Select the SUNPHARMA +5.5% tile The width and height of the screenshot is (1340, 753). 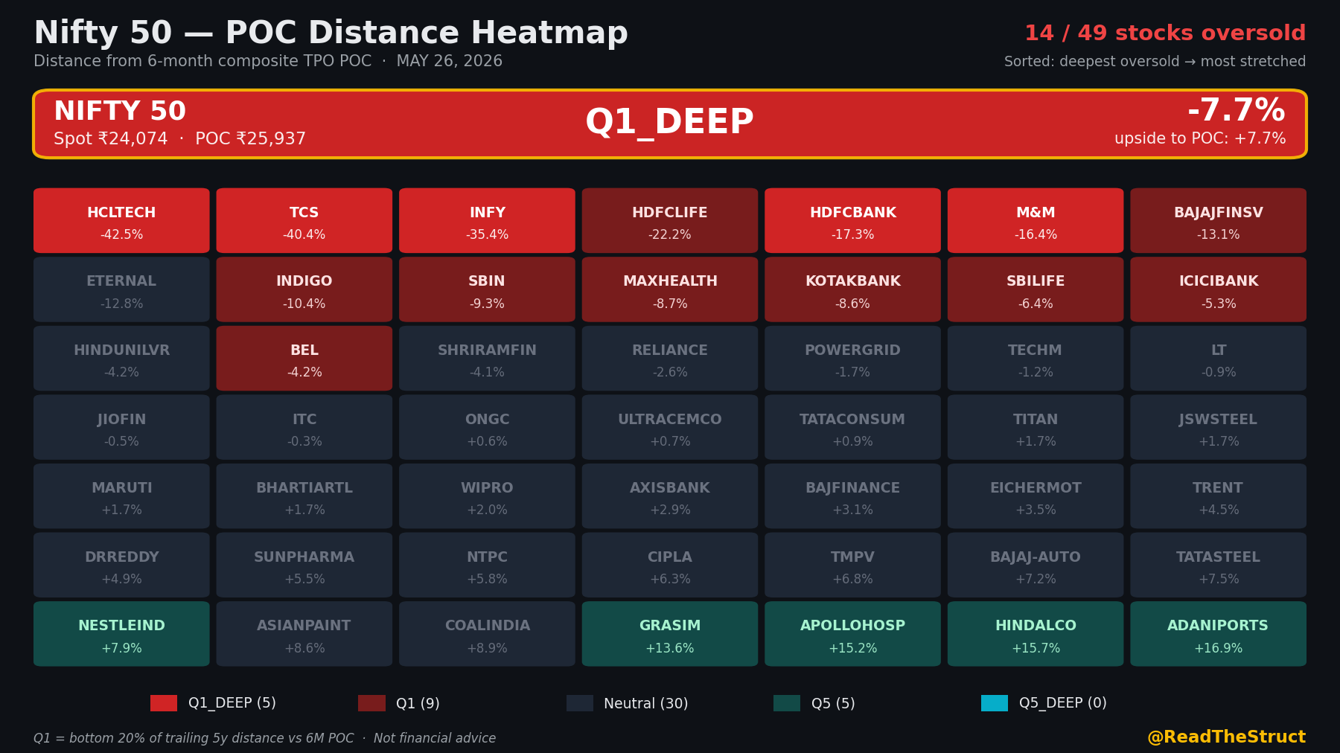(304, 565)
